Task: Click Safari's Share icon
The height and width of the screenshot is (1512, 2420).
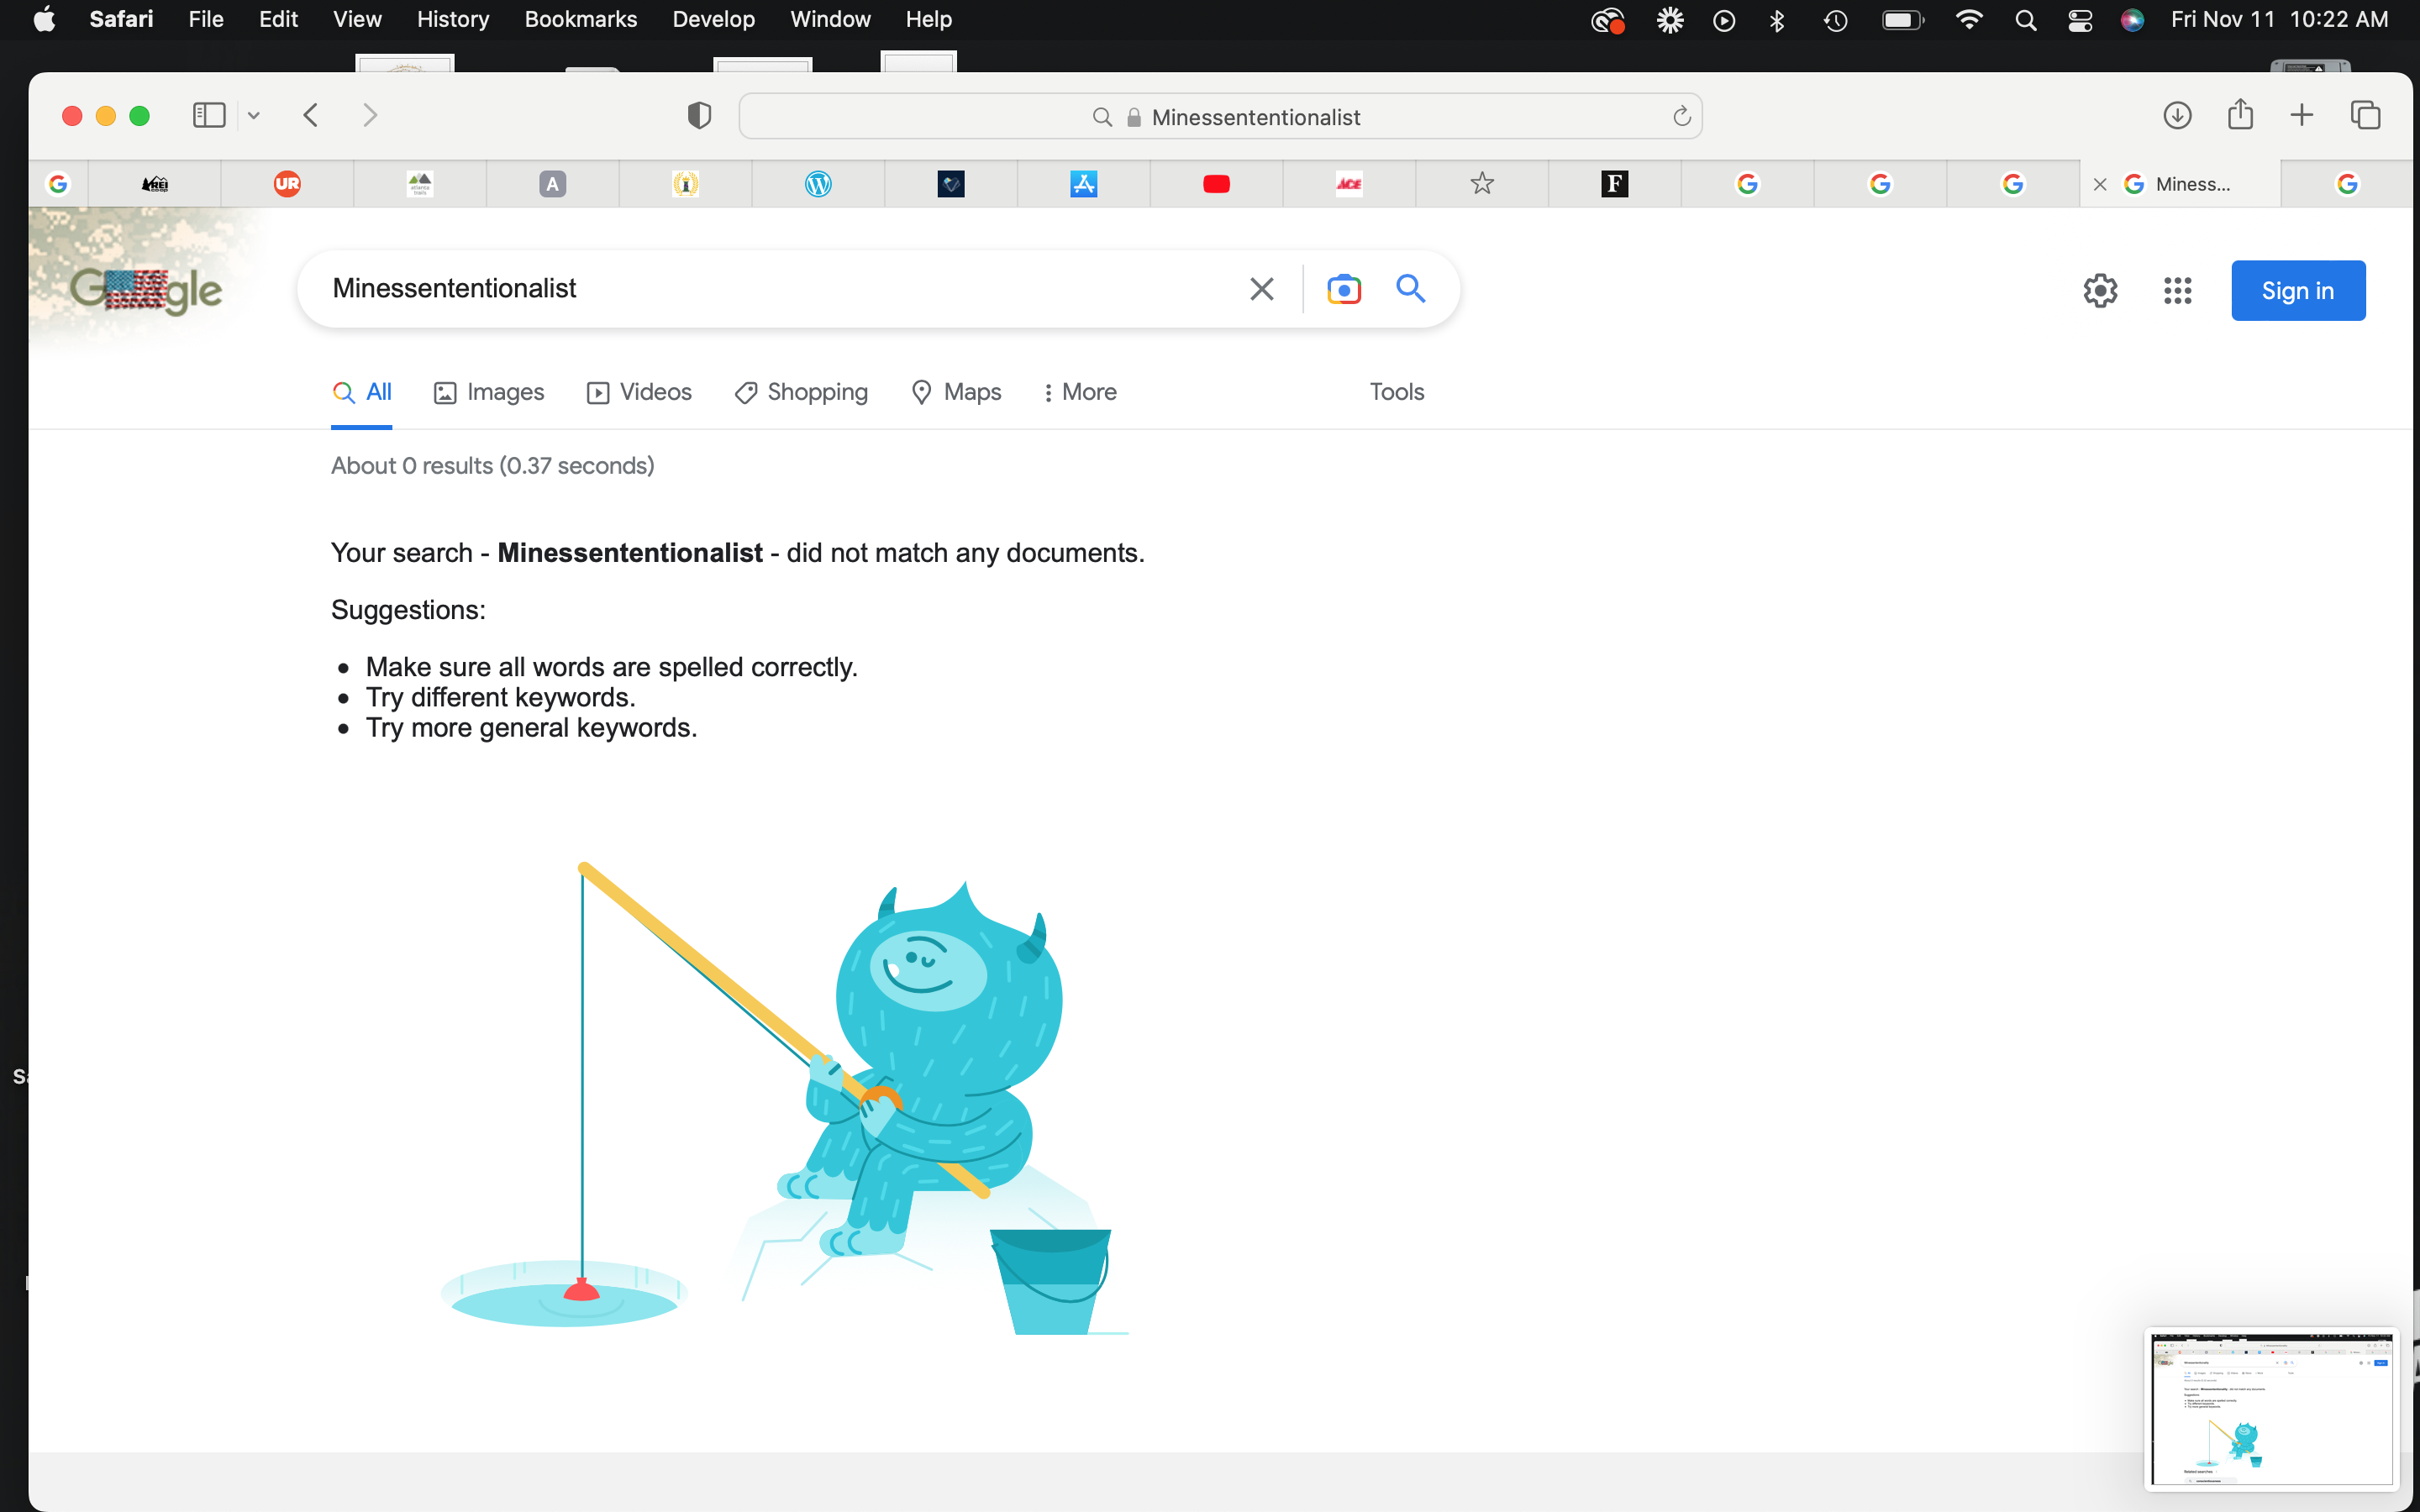Action: point(2240,115)
